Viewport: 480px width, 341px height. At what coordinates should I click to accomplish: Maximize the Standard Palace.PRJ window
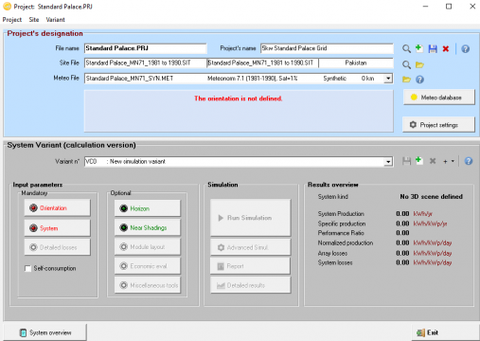tap(449, 7)
